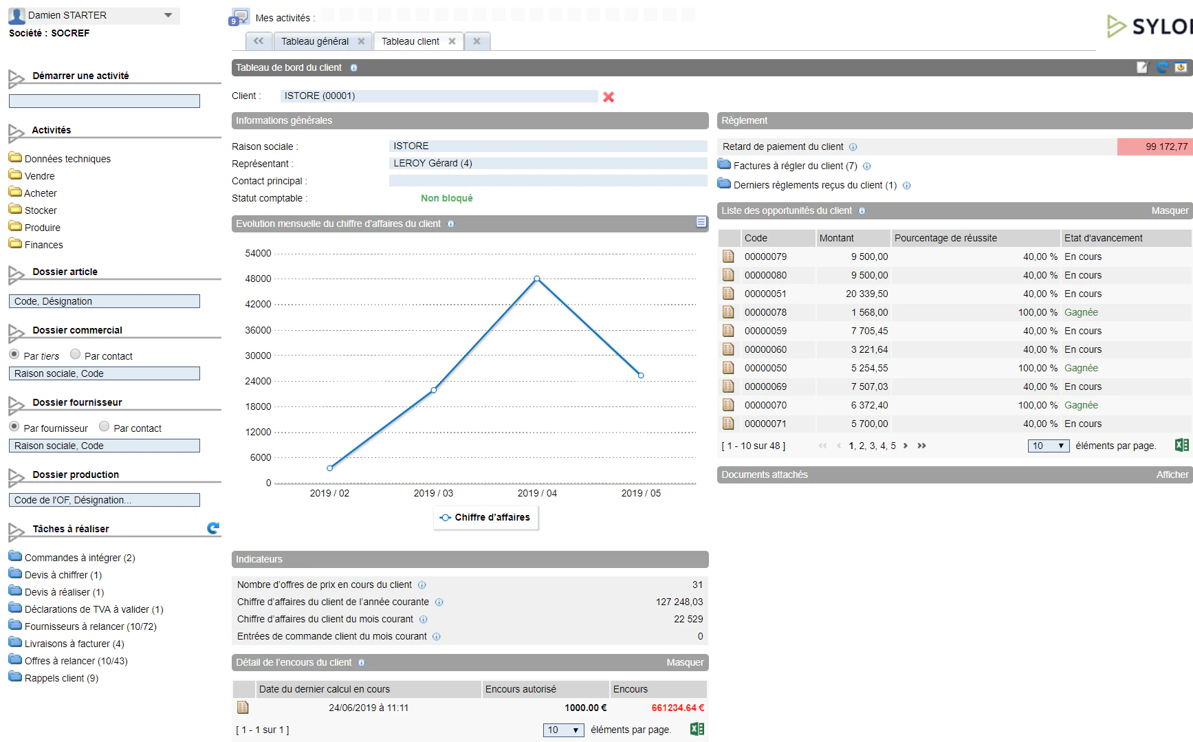This screenshot has height=742, width=1193.
Task: Select the Par contact radio under Dossier commercial
Action: click(76, 354)
